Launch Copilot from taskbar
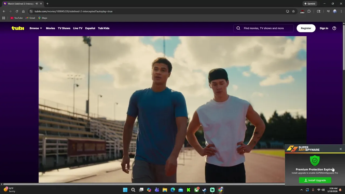This screenshot has height=194, width=345. (149, 190)
